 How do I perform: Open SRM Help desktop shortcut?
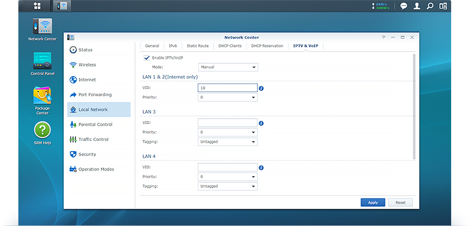(42, 131)
